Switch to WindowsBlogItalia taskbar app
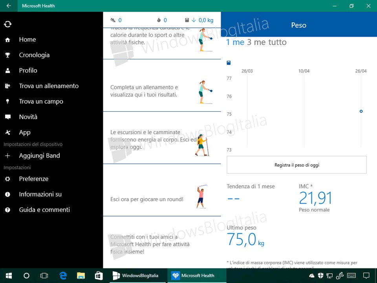Viewport: 377px width, 283px height. (137, 276)
